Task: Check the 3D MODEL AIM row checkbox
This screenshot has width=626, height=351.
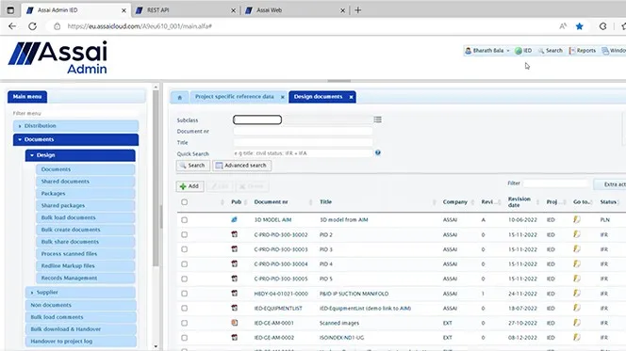Action: coord(184,220)
